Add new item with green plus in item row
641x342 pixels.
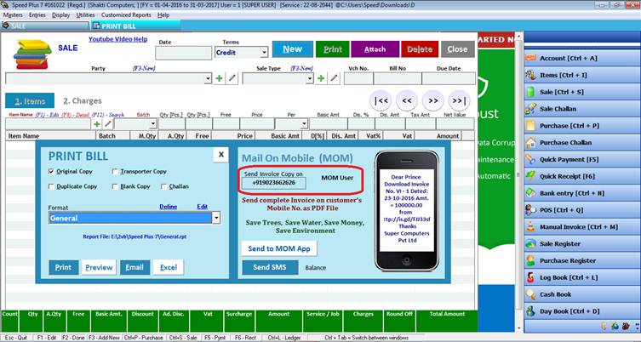[x=97, y=124]
